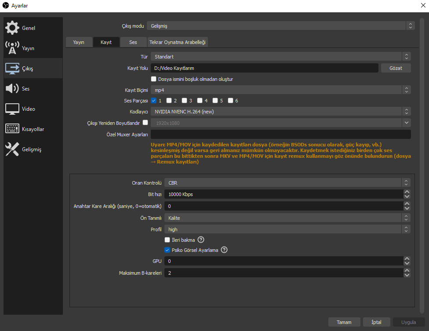Disable Psiko Görsel Ayarlama checkbox
This screenshot has height=331, width=429.
(167, 250)
